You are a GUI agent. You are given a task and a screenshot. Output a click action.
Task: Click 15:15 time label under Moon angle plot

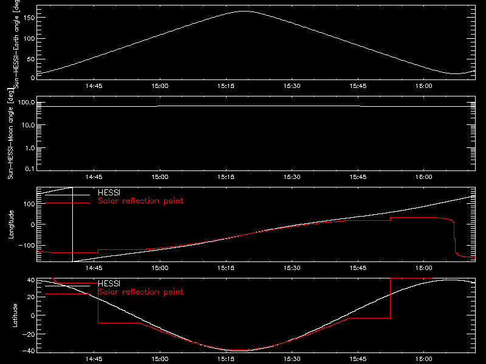coord(225,177)
